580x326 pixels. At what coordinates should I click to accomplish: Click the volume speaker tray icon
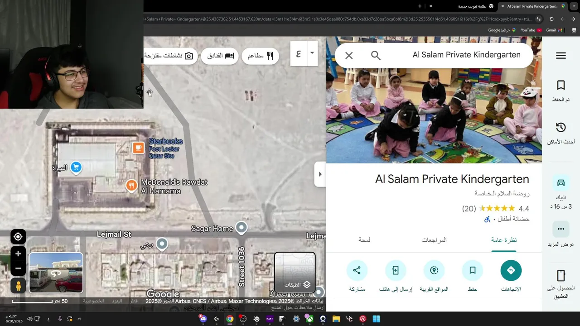29,319
